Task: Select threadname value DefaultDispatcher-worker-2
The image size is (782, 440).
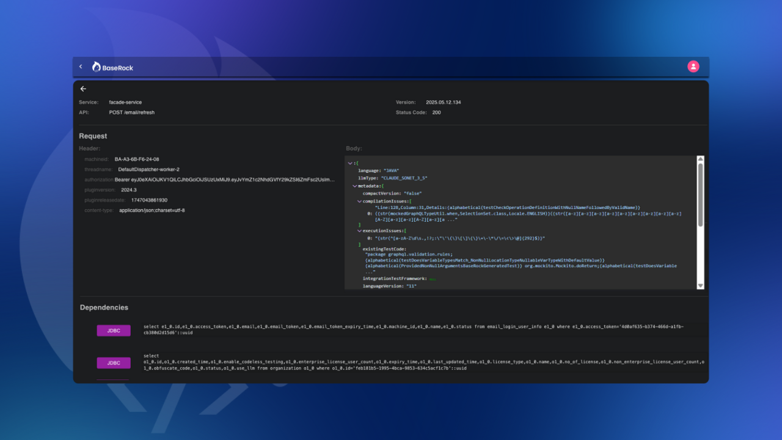Action: coord(149,169)
